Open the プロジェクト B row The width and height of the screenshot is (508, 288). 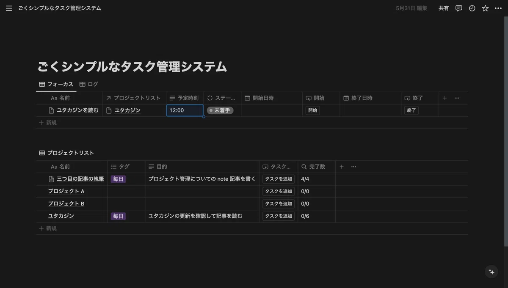tap(66, 203)
